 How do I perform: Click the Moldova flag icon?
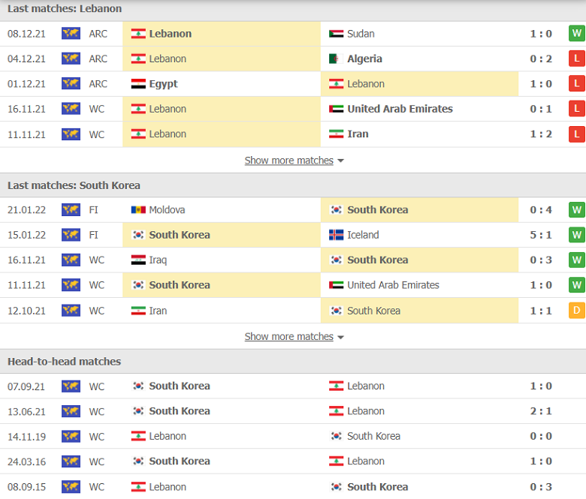[x=138, y=210]
